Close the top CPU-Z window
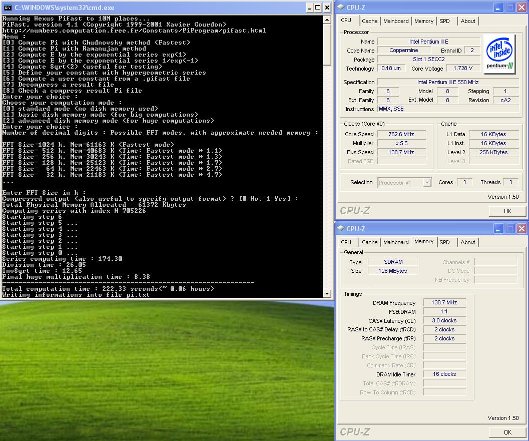529x441 pixels. (x=521, y=8)
